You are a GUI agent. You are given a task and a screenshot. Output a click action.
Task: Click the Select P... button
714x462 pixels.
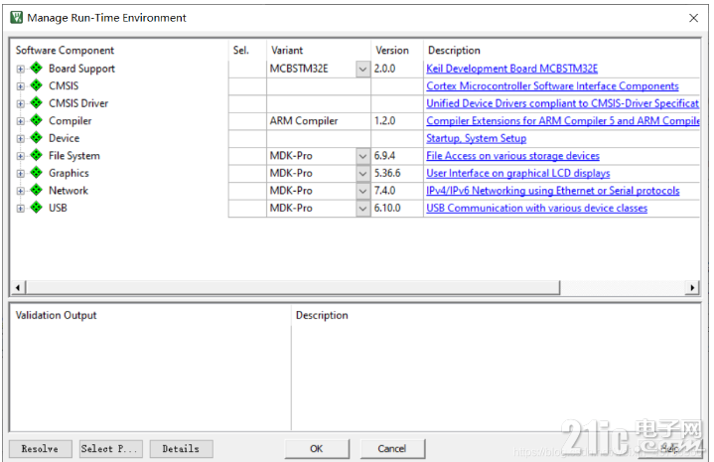[x=110, y=449]
